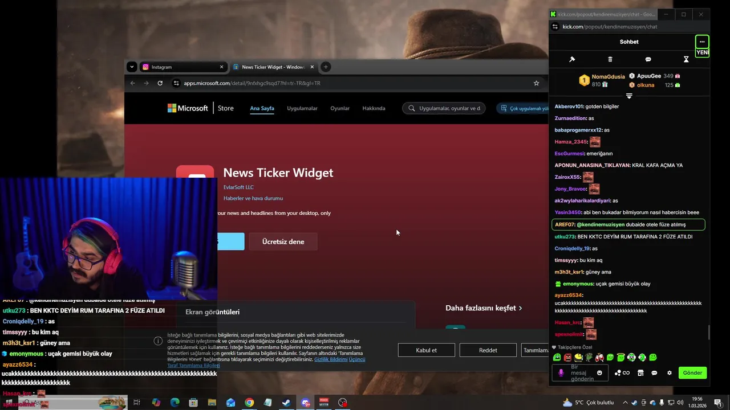Open the Gizlilik Bildirimi link

(x=330, y=359)
